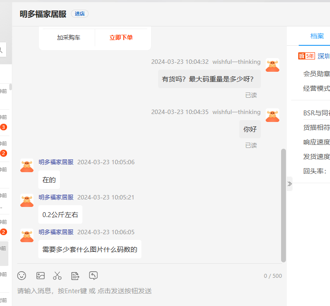Click wishful-thinking avatar beside 你好 message
This screenshot has width=330, height=306.
[x=272, y=115]
